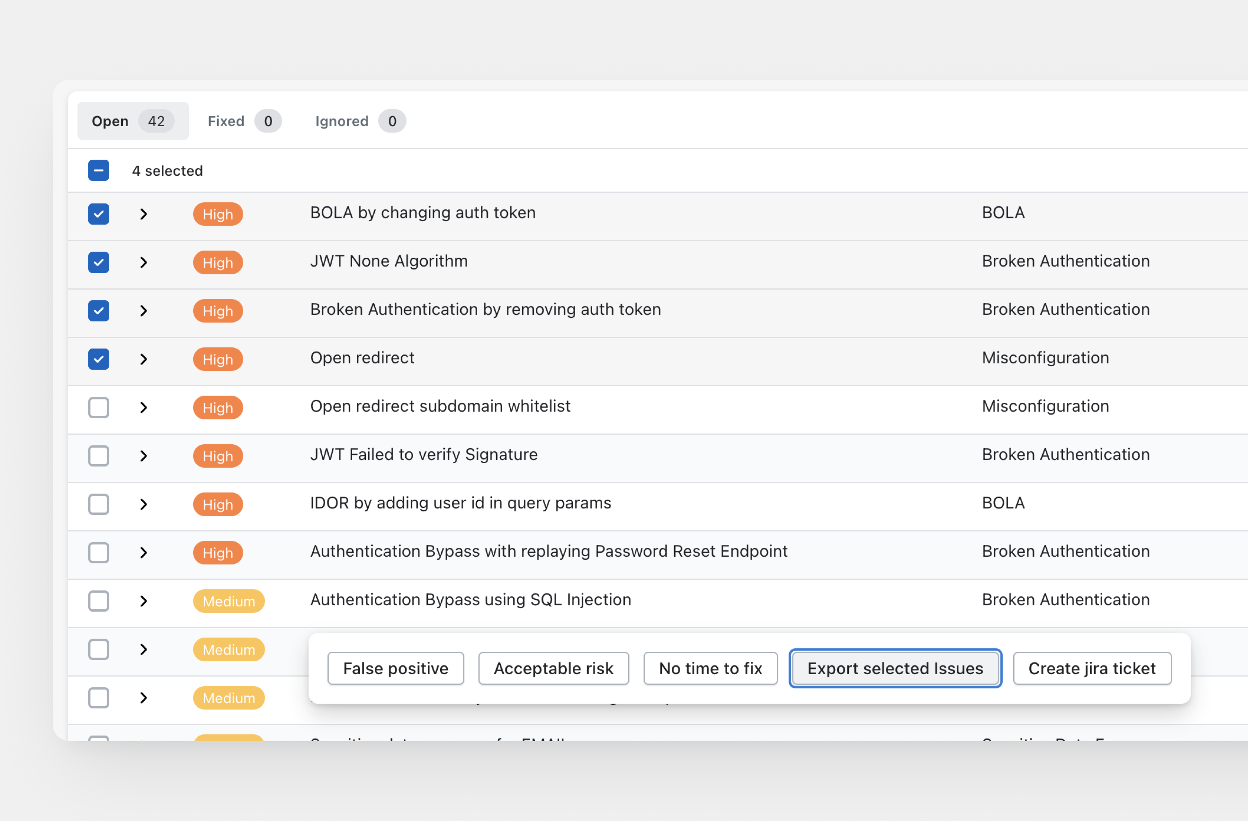The height and width of the screenshot is (821, 1248).
Task: Select the Open tab with 42 issues
Action: point(132,121)
